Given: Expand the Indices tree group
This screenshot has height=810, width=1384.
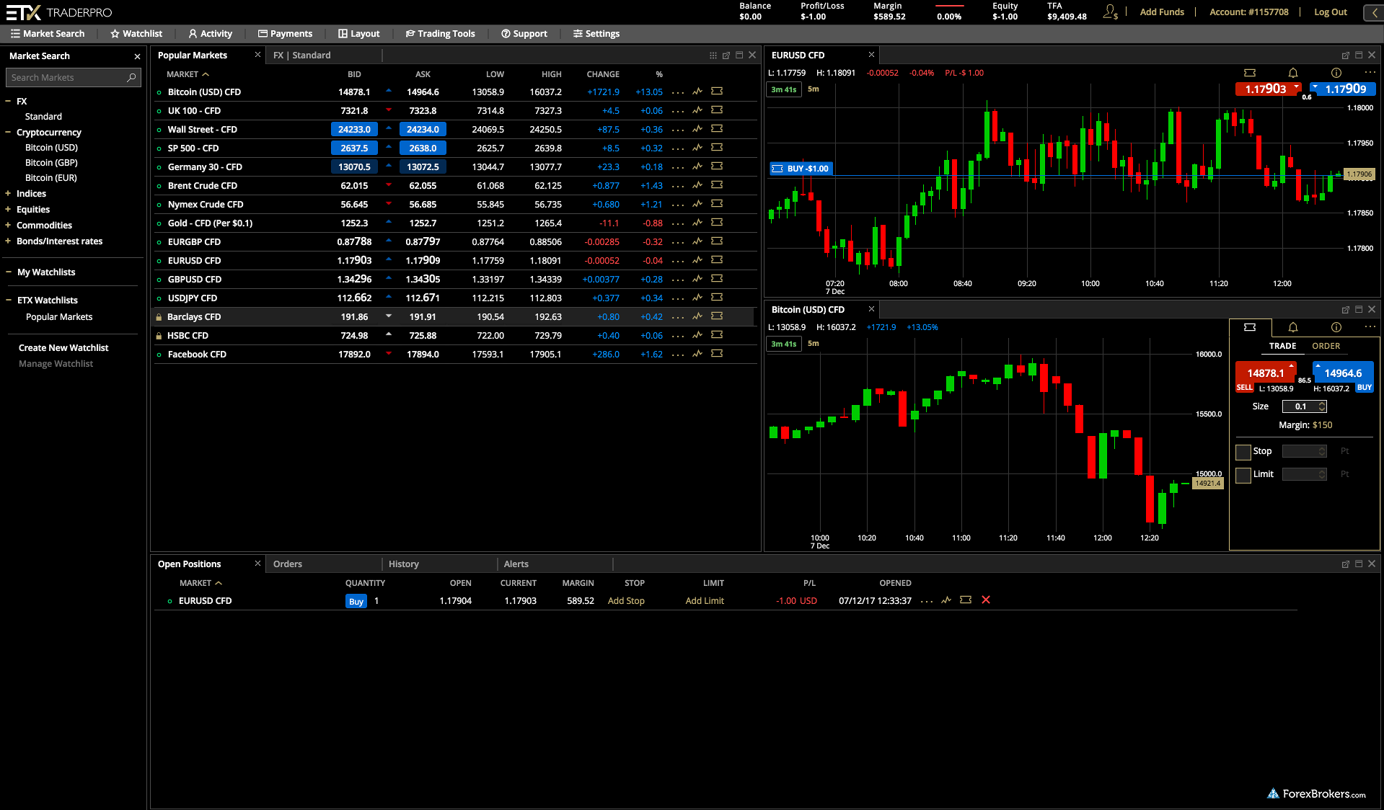Looking at the screenshot, I should (8, 194).
